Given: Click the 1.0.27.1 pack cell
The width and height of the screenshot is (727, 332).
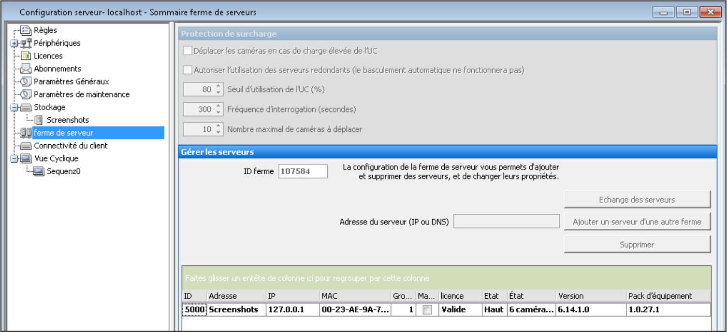Looking at the screenshot, I should (x=669, y=310).
